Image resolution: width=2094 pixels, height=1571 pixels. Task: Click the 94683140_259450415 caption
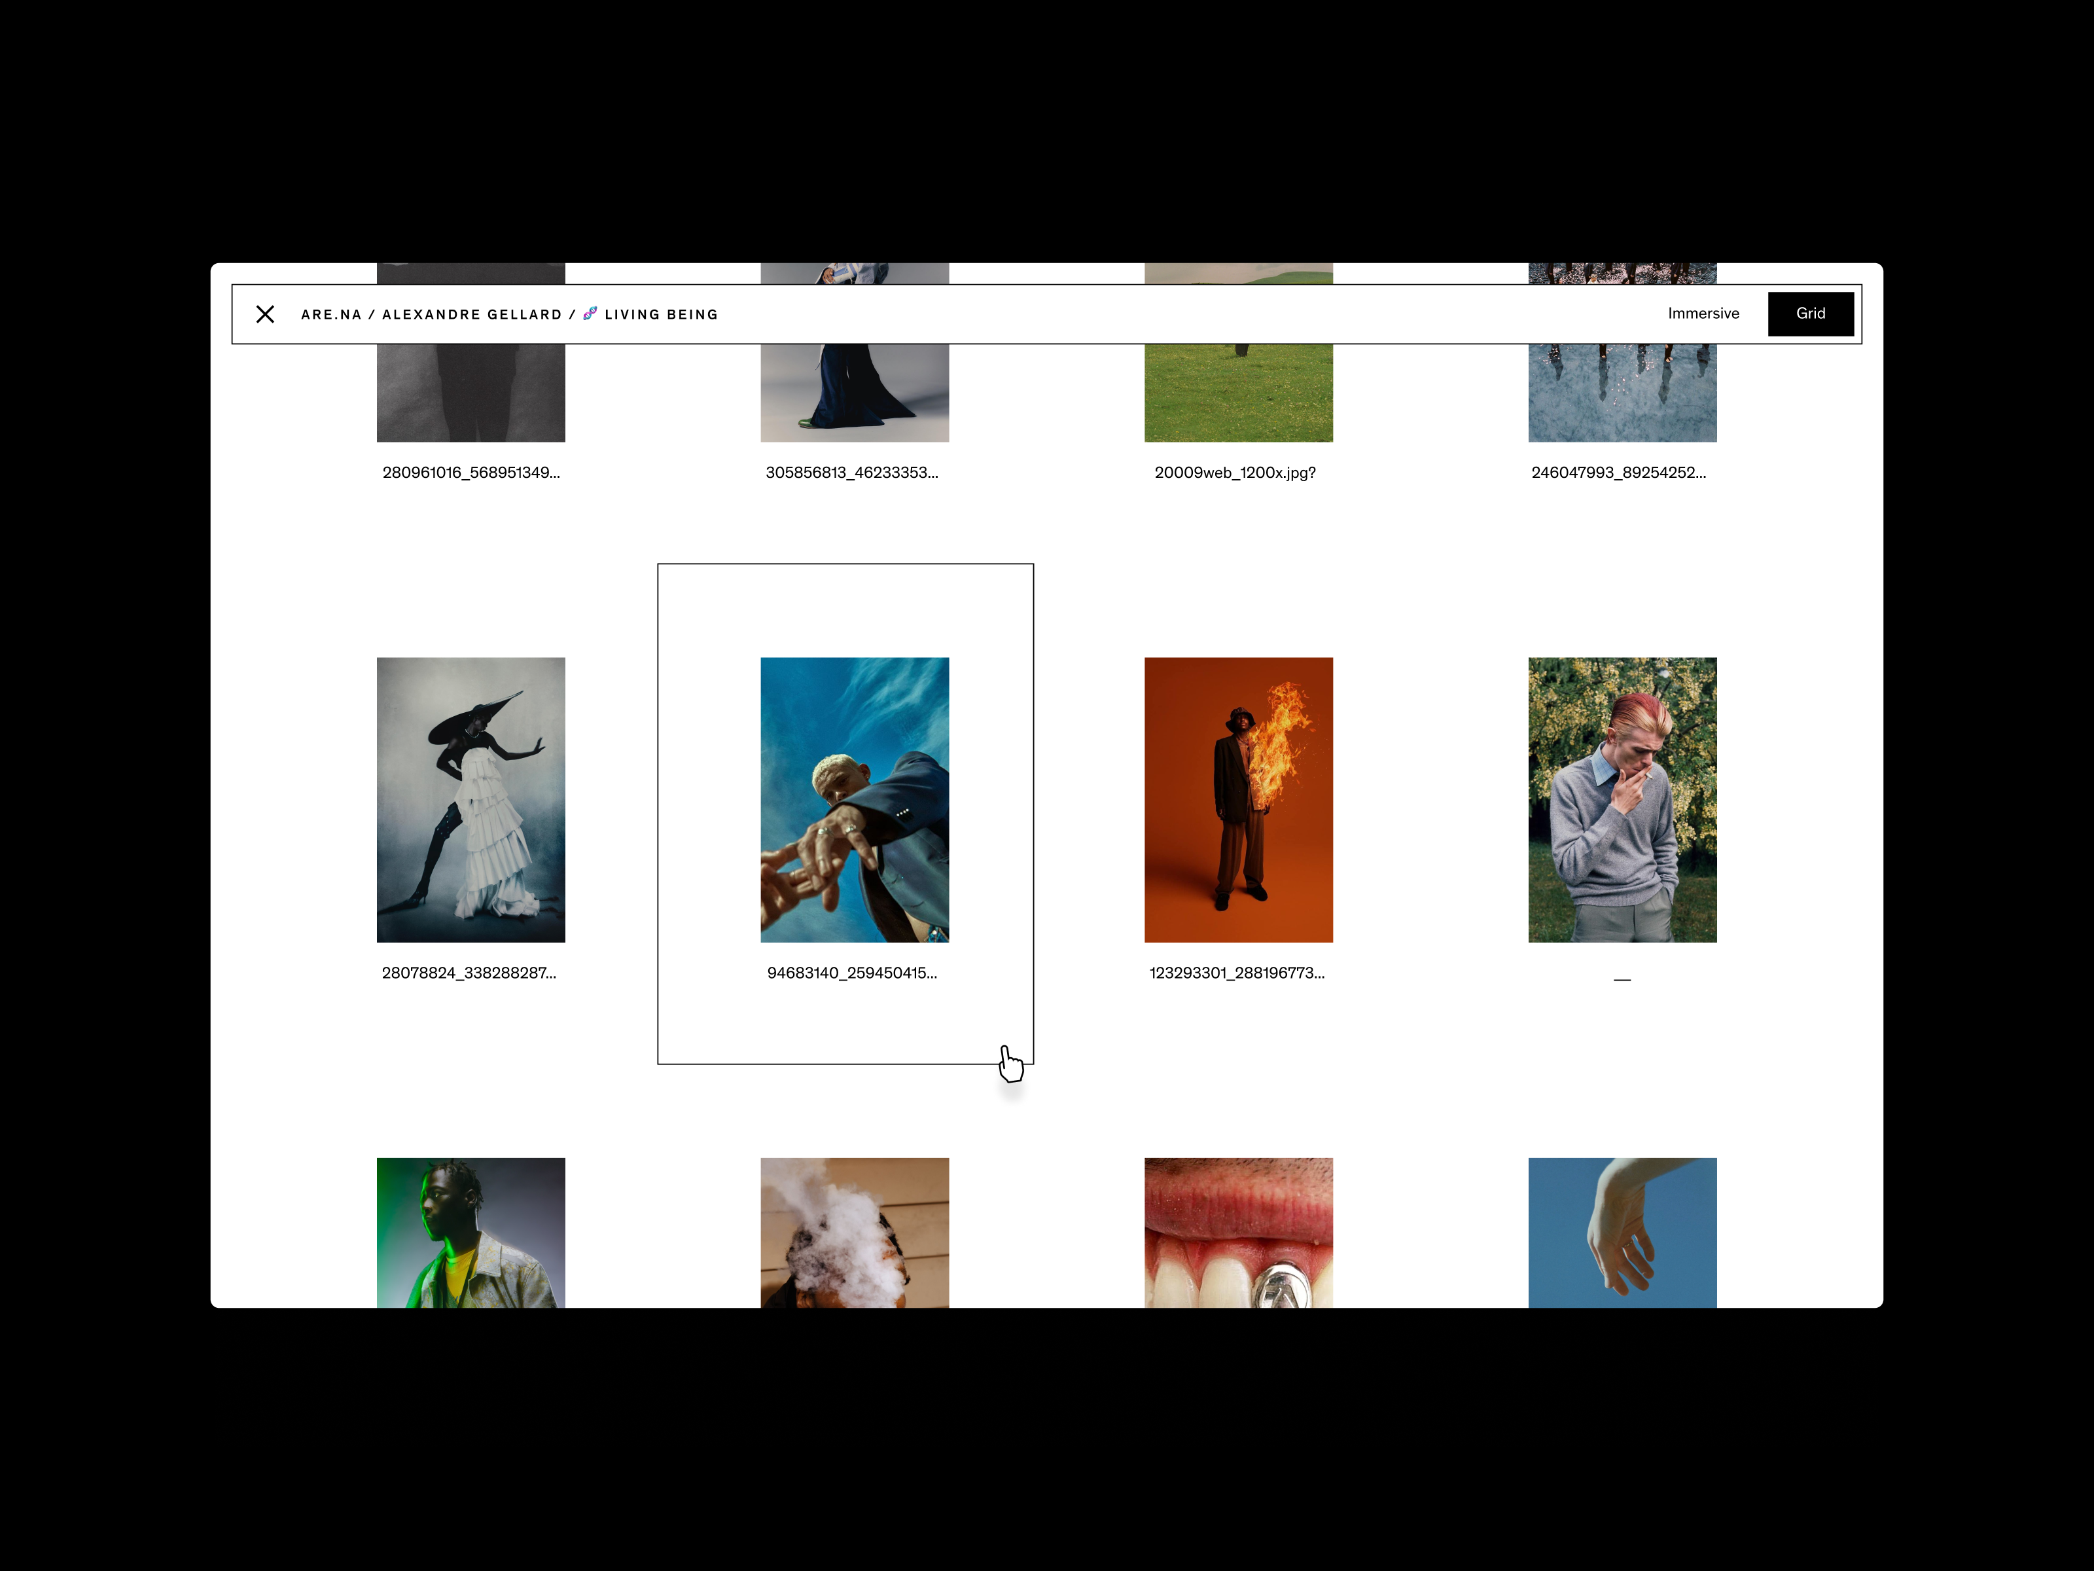pyautogui.click(x=852, y=973)
